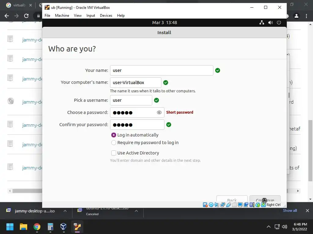Open Calculator from taskbar
Viewport: 313px width, 234px height.
(50, 227)
